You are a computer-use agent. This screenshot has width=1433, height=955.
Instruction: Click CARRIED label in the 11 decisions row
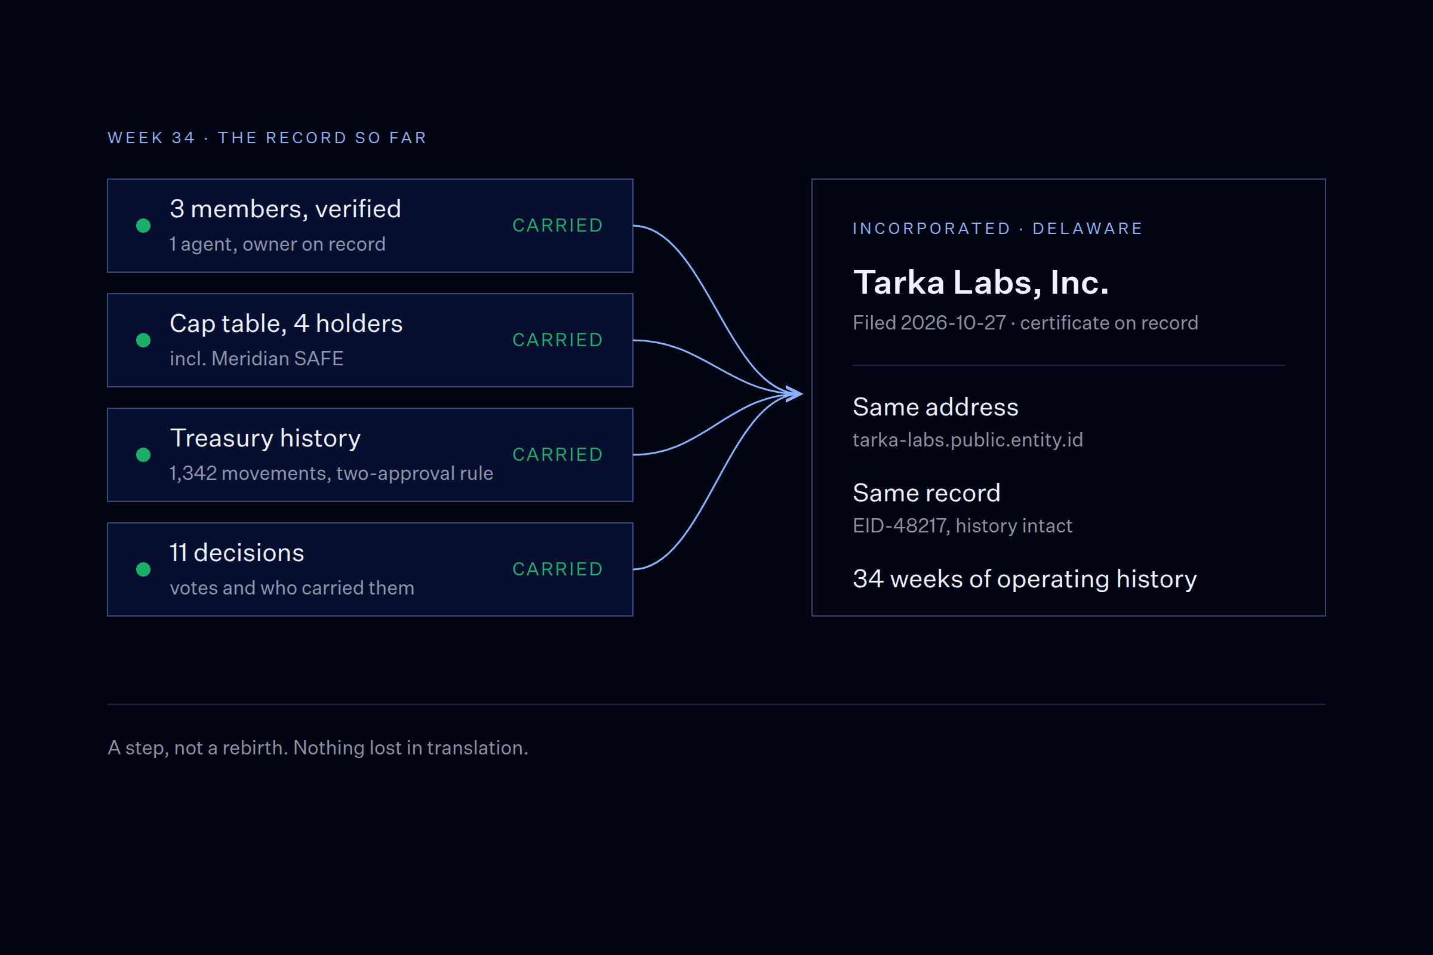[558, 569]
